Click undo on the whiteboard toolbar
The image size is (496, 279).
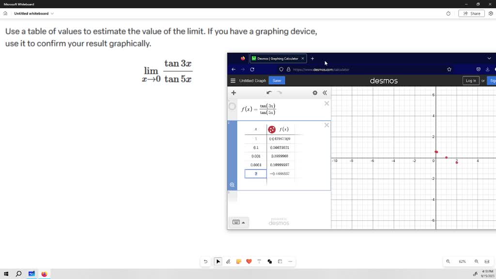[206, 262]
